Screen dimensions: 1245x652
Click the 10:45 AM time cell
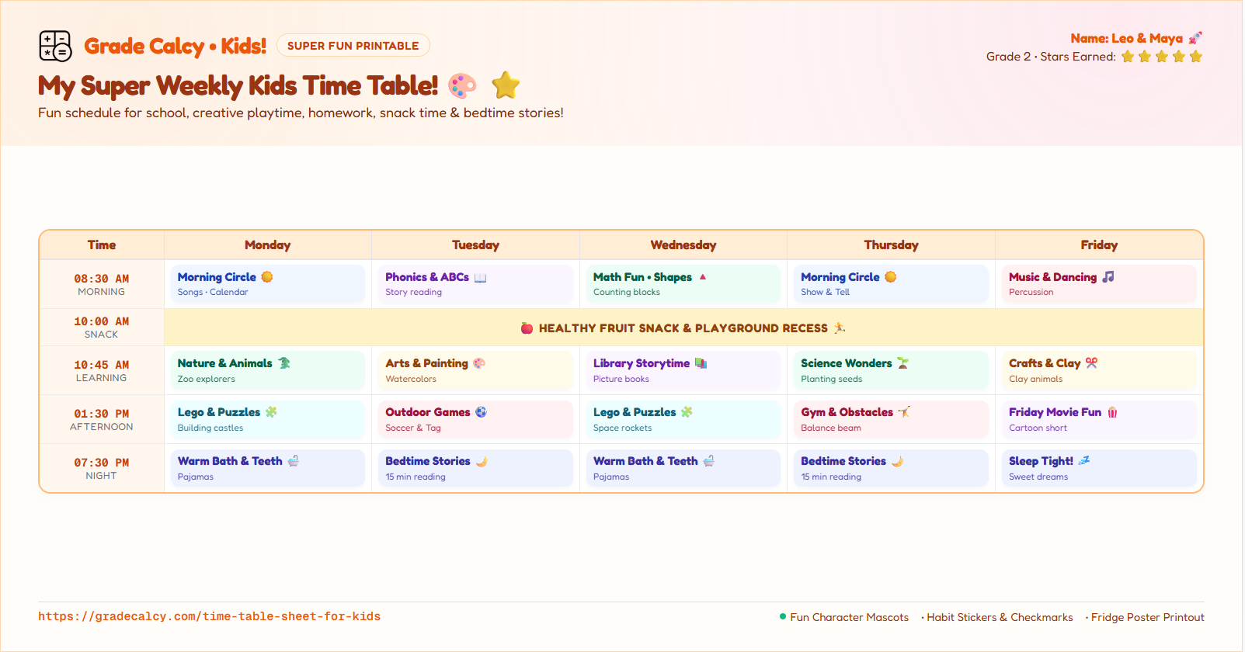(x=102, y=370)
